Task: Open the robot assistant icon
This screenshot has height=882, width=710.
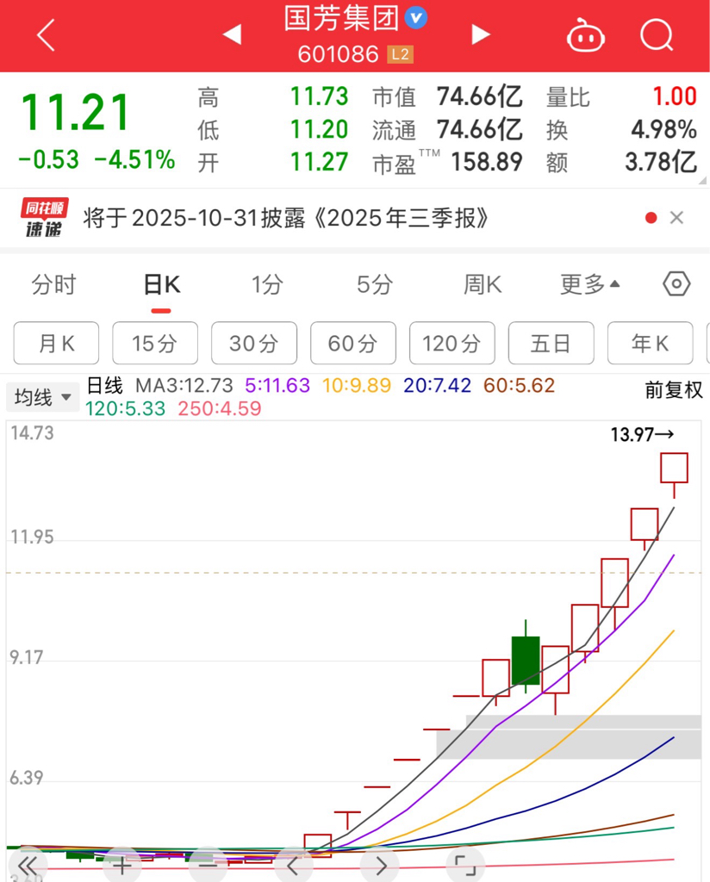Action: click(585, 35)
